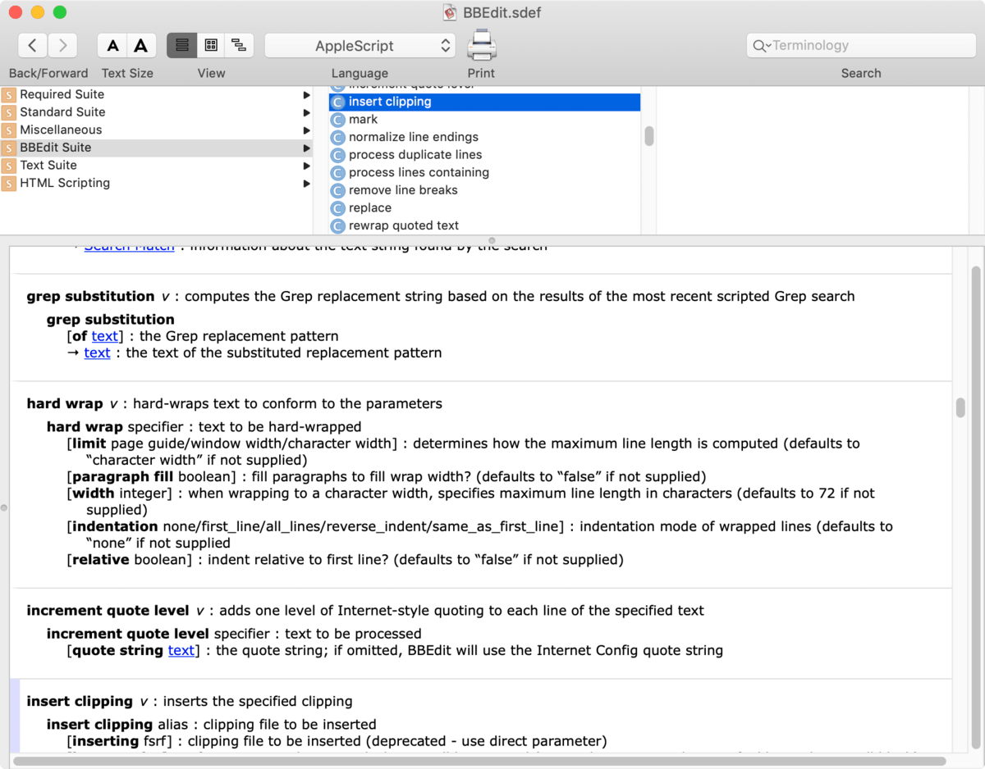
Task: Click inside the Terminology search field
Action: coord(861,45)
